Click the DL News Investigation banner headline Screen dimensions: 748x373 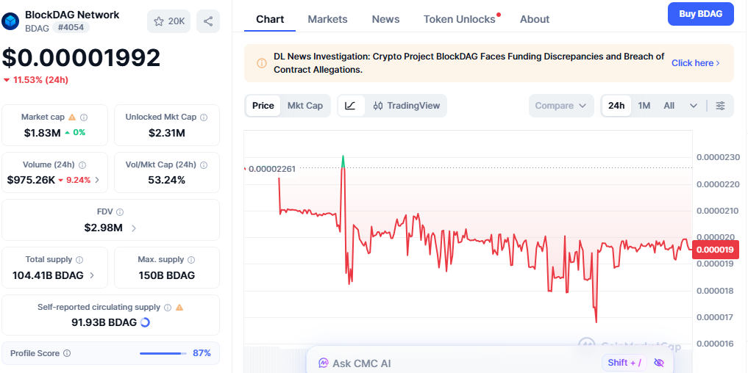tap(469, 63)
